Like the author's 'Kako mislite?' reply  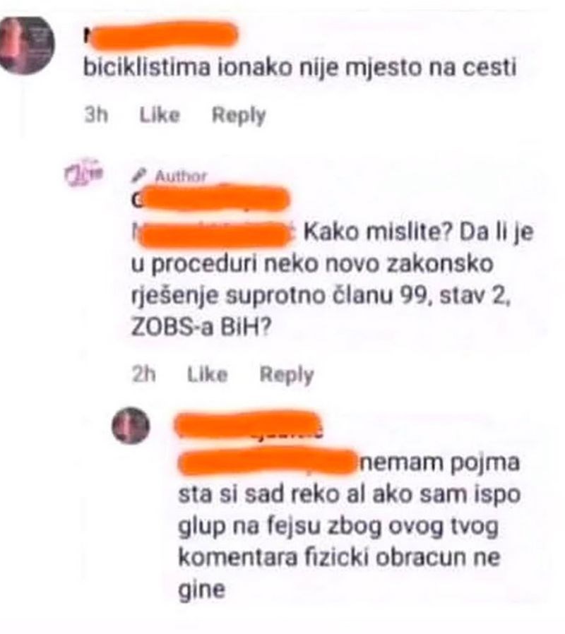pyautogui.click(x=207, y=374)
